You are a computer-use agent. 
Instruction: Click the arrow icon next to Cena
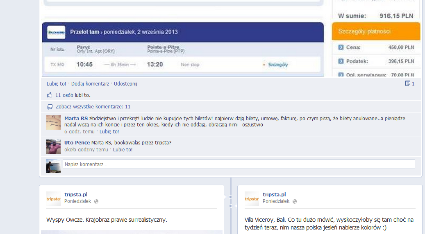coord(341,47)
